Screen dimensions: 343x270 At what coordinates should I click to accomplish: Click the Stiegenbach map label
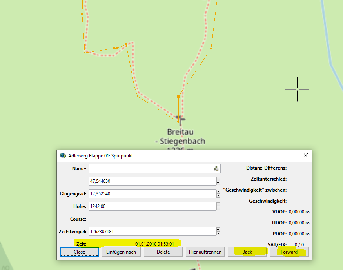(182, 141)
